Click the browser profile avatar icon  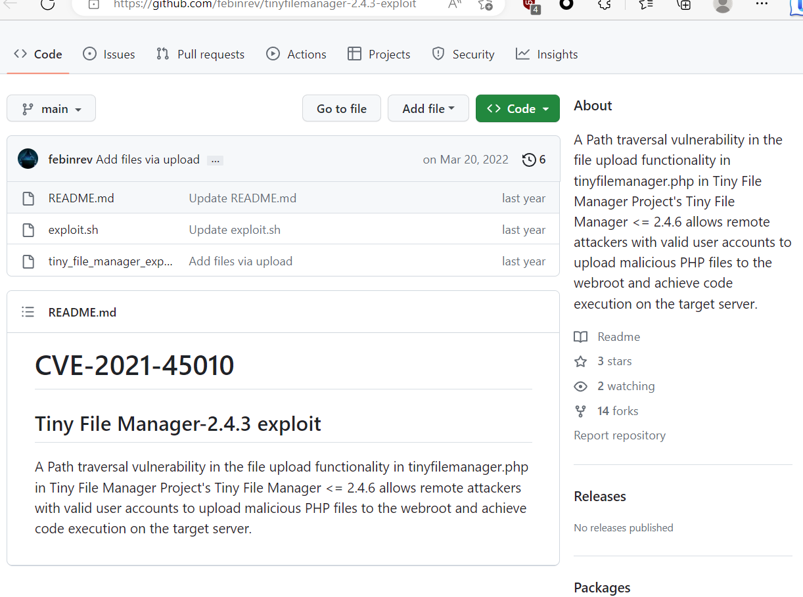tap(722, 4)
